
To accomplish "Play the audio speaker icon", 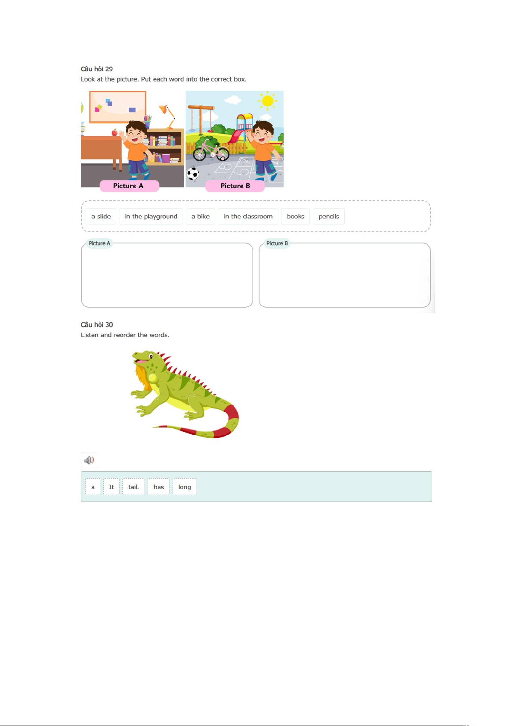I will click(x=89, y=460).
